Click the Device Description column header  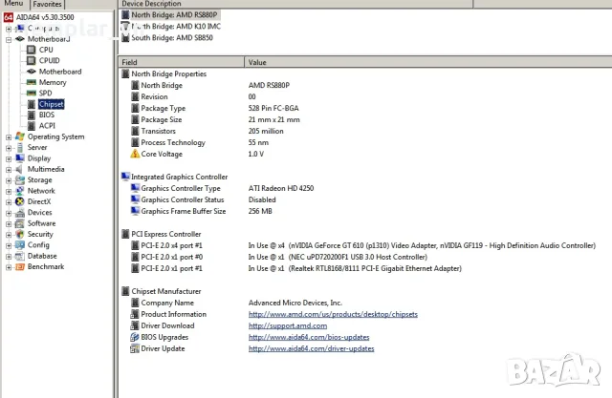tap(295, 4)
